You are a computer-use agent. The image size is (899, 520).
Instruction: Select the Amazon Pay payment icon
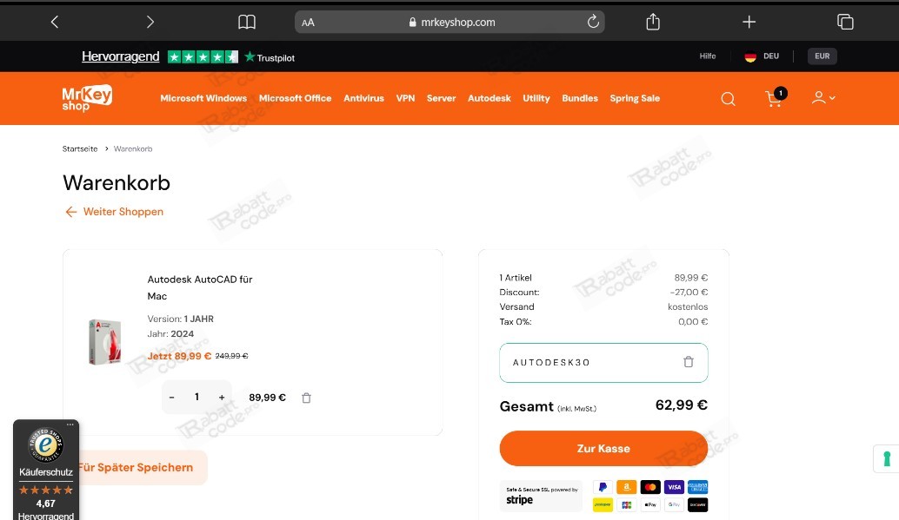(x=626, y=487)
